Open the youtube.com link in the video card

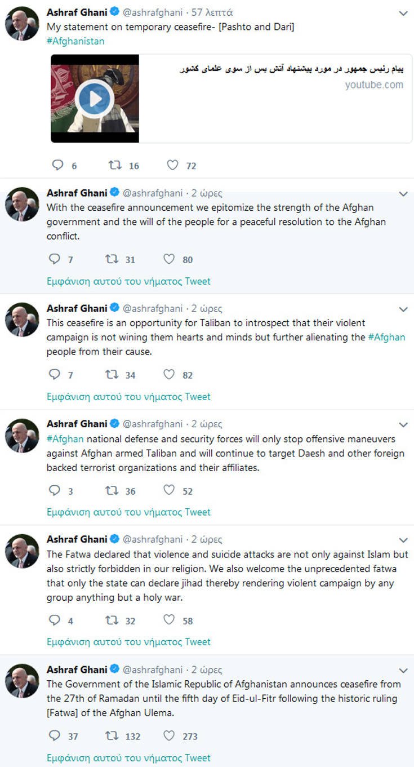374,85
